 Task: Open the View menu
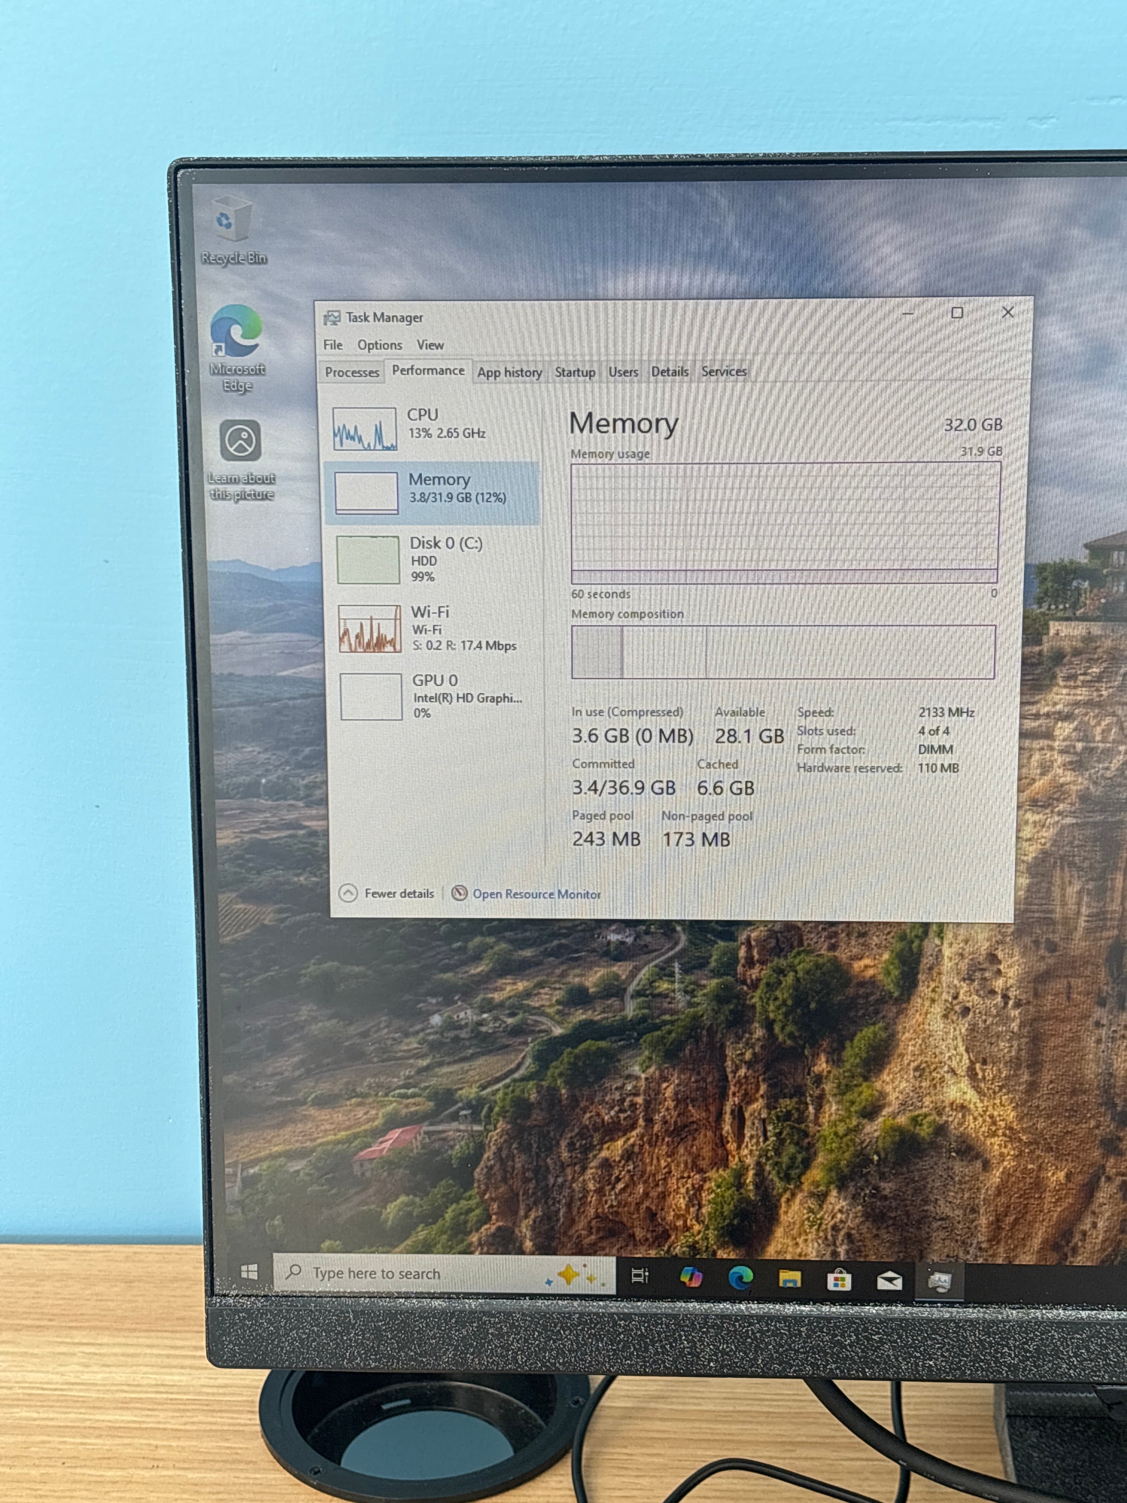430,345
